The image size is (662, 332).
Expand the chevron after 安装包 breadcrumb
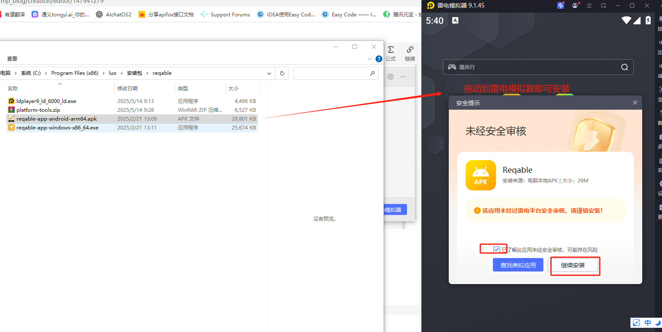[147, 73]
